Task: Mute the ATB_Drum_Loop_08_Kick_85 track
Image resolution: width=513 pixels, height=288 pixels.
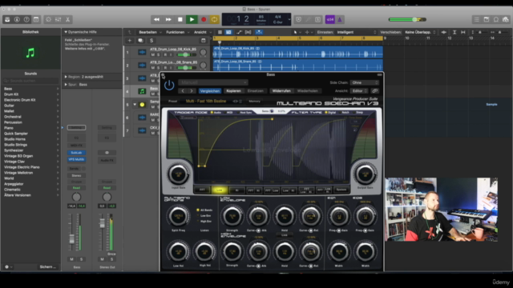Action: click(x=153, y=54)
